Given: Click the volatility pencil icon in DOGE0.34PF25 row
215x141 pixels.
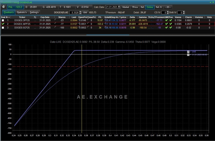Looking at the screenshot, I should [105, 23].
